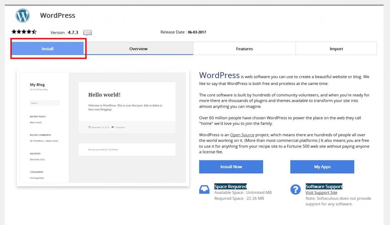The height and width of the screenshot is (225, 390).
Task: Click 'Hello world!' post title in preview
Action: point(104,94)
